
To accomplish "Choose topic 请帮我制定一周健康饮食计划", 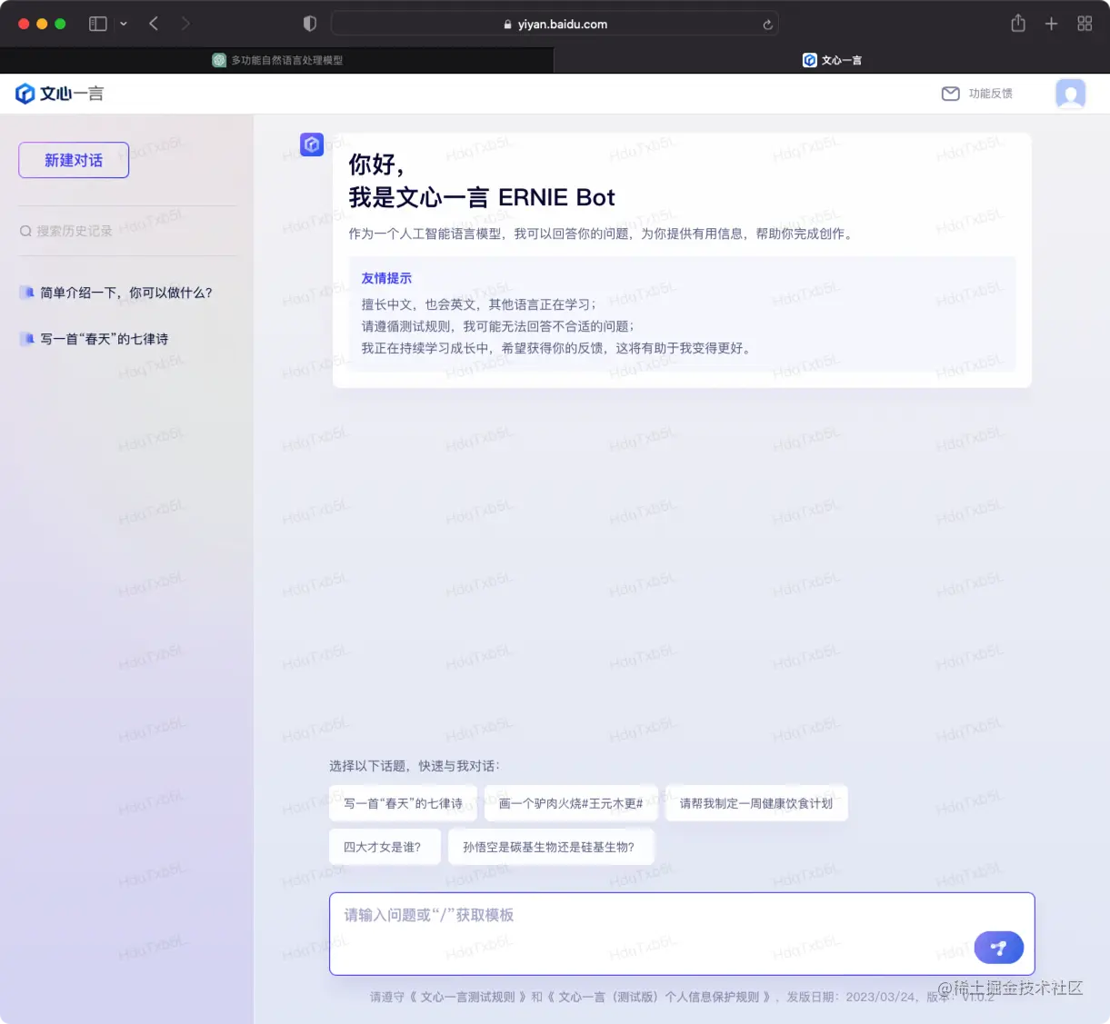I will [x=756, y=803].
